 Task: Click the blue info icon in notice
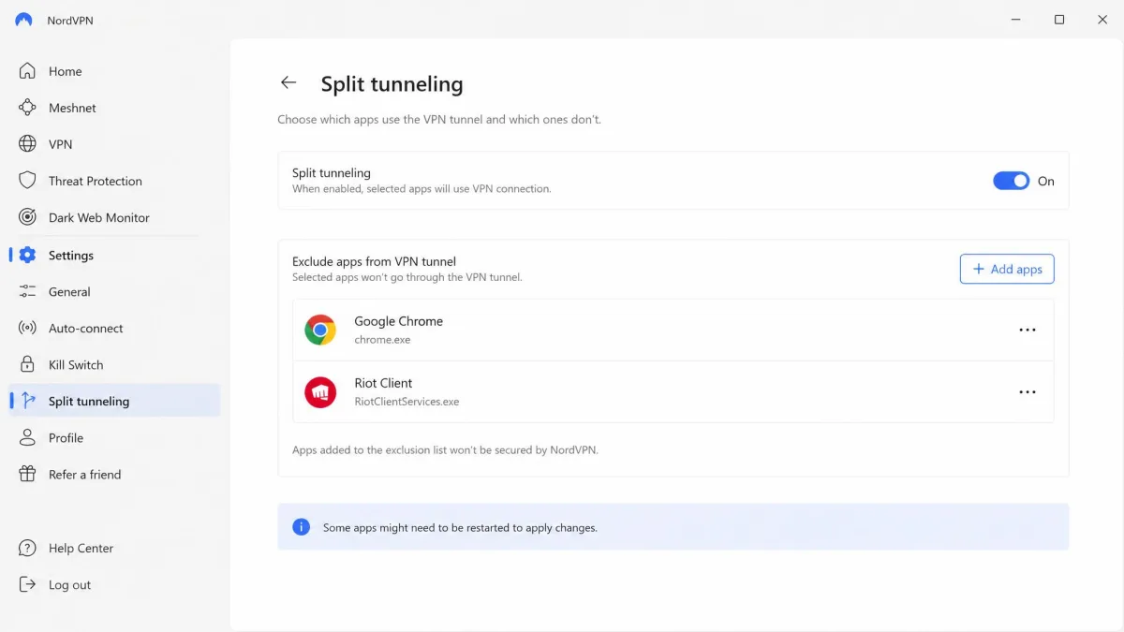click(301, 527)
